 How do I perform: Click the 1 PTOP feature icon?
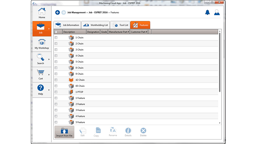click(x=71, y=92)
